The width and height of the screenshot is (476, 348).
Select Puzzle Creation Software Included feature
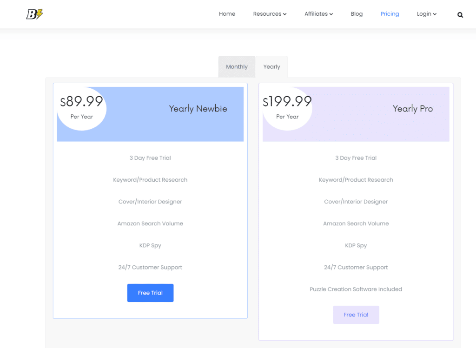[x=356, y=289]
